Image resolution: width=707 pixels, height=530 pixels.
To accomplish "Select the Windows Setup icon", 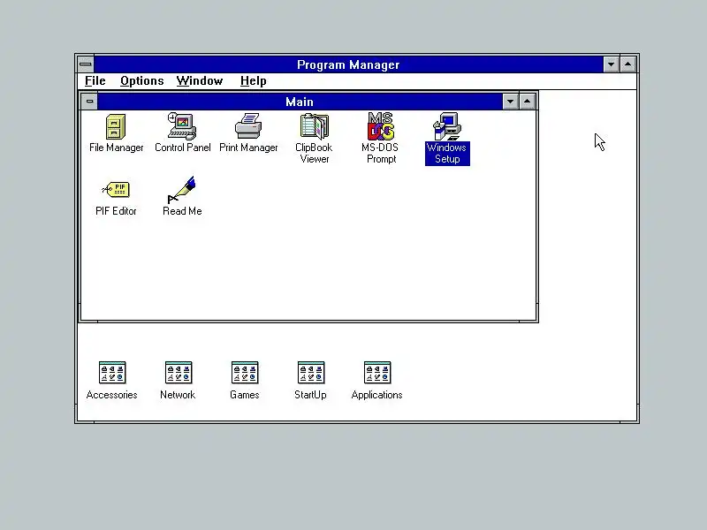I will (447, 126).
